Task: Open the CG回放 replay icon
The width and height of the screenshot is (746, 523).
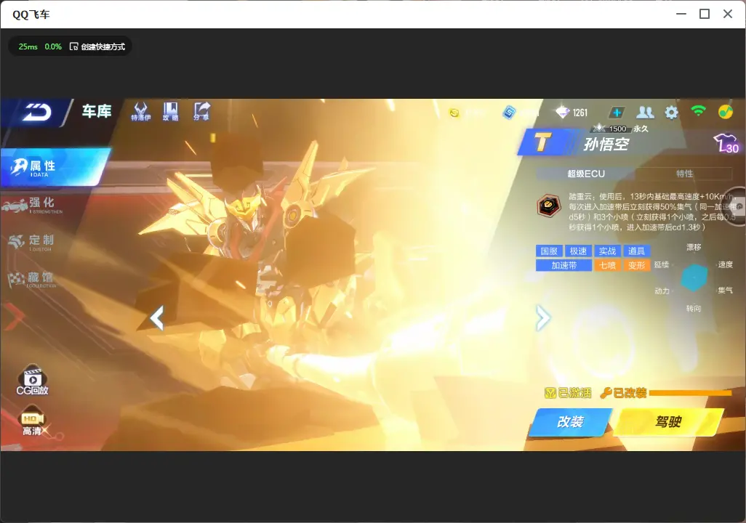Action: pyautogui.click(x=32, y=380)
